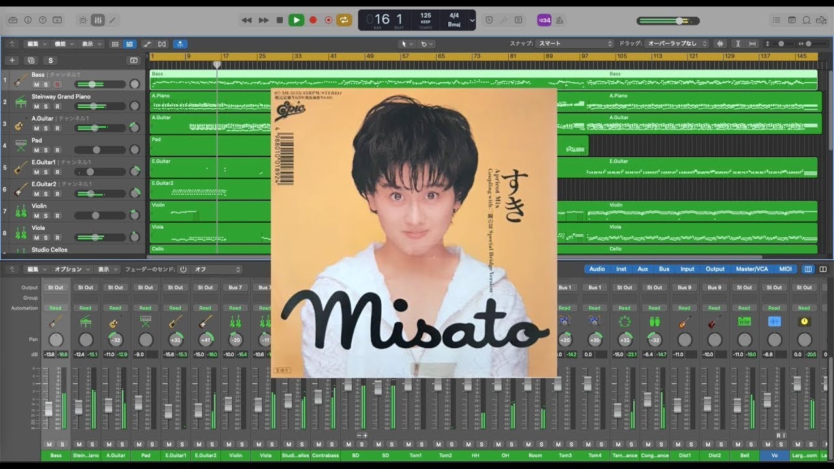Click the global Solo S button
Screen dimensions: 834x469
(50, 60)
